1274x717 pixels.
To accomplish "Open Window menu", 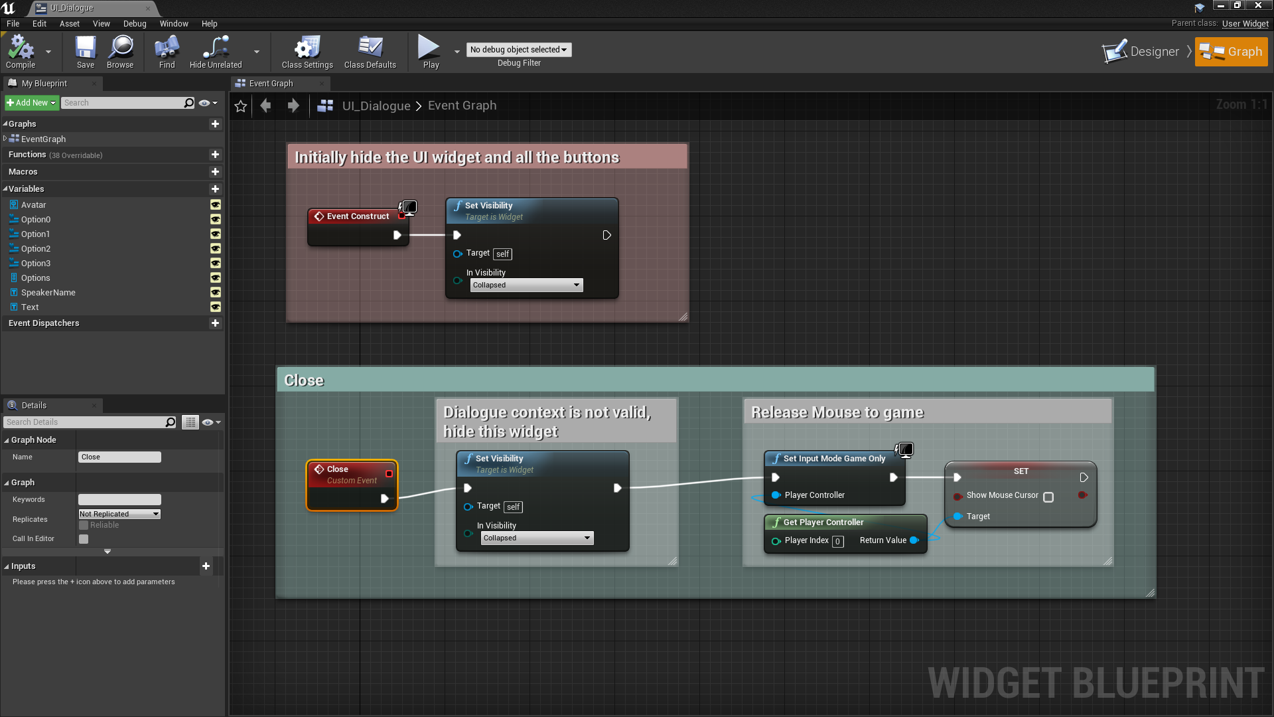I will click(x=174, y=24).
